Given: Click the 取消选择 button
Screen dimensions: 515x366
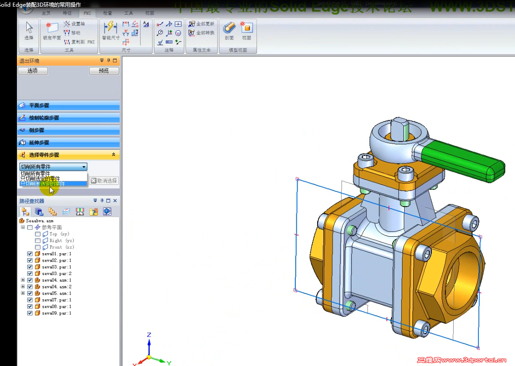Looking at the screenshot, I should click(x=104, y=181).
